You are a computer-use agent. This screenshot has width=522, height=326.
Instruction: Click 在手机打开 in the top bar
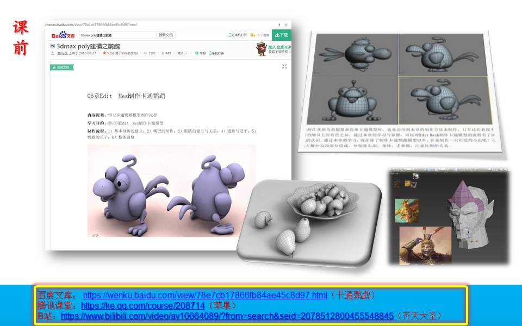pyautogui.click(x=238, y=35)
